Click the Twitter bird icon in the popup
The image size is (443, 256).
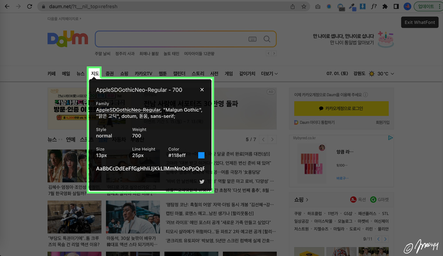202,182
